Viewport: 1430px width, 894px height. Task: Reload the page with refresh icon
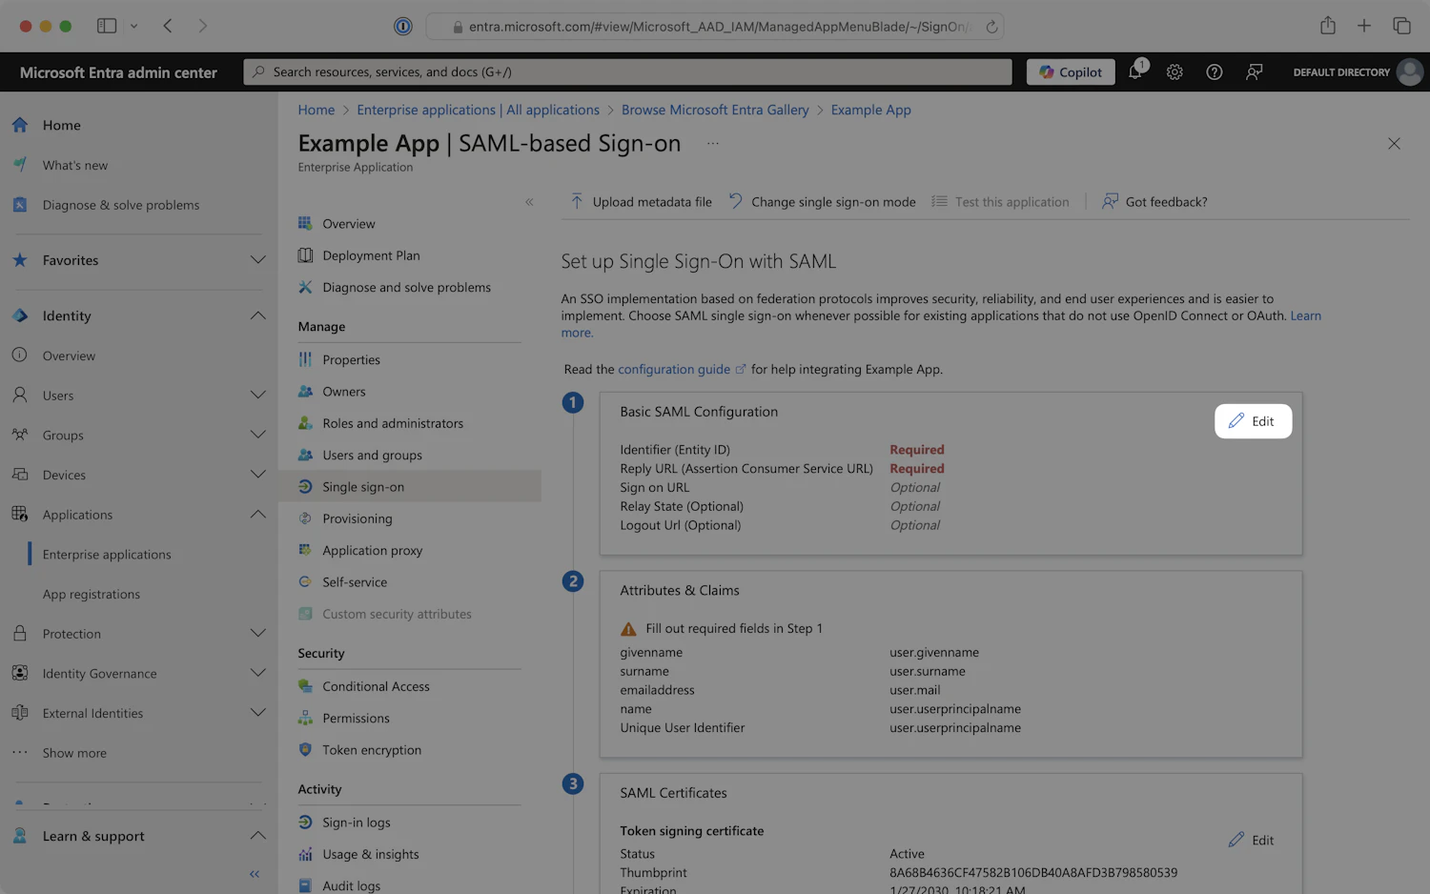(991, 27)
